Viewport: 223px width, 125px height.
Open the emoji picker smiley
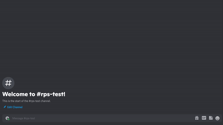click(x=217, y=118)
